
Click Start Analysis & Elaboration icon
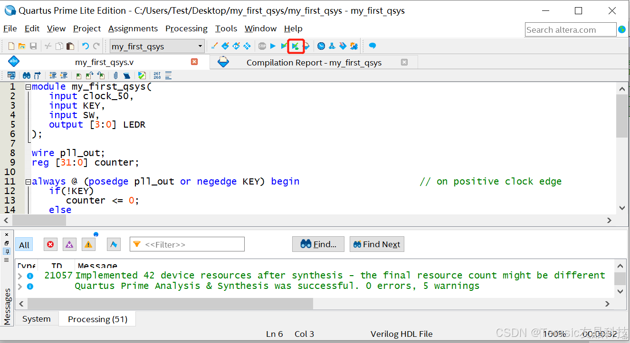pyautogui.click(x=284, y=46)
